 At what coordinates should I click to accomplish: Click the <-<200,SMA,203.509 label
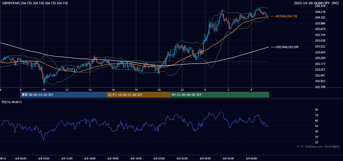285,47
